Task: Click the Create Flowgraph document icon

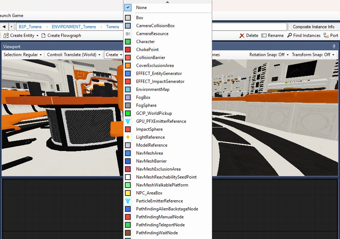Action: (x=43, y=35)
